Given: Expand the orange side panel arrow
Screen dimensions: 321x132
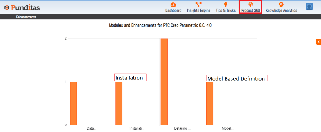Looking at the screenshot, I should pos(318,42).
